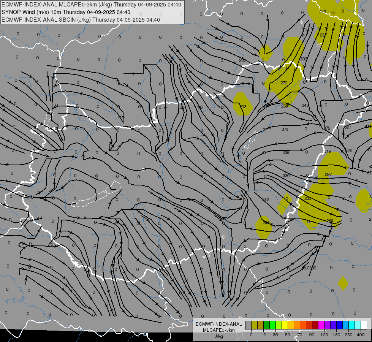372x342 pixels.
Task: Select the SYNOP Wind 10m title line
Action: [x=66, y=12]
